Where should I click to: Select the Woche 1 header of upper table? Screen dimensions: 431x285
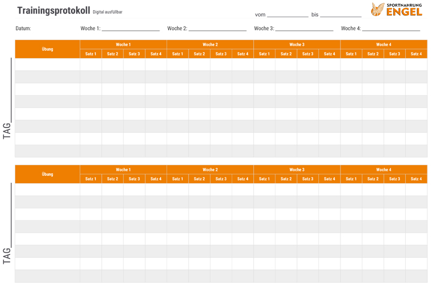(x=123, y=45)
